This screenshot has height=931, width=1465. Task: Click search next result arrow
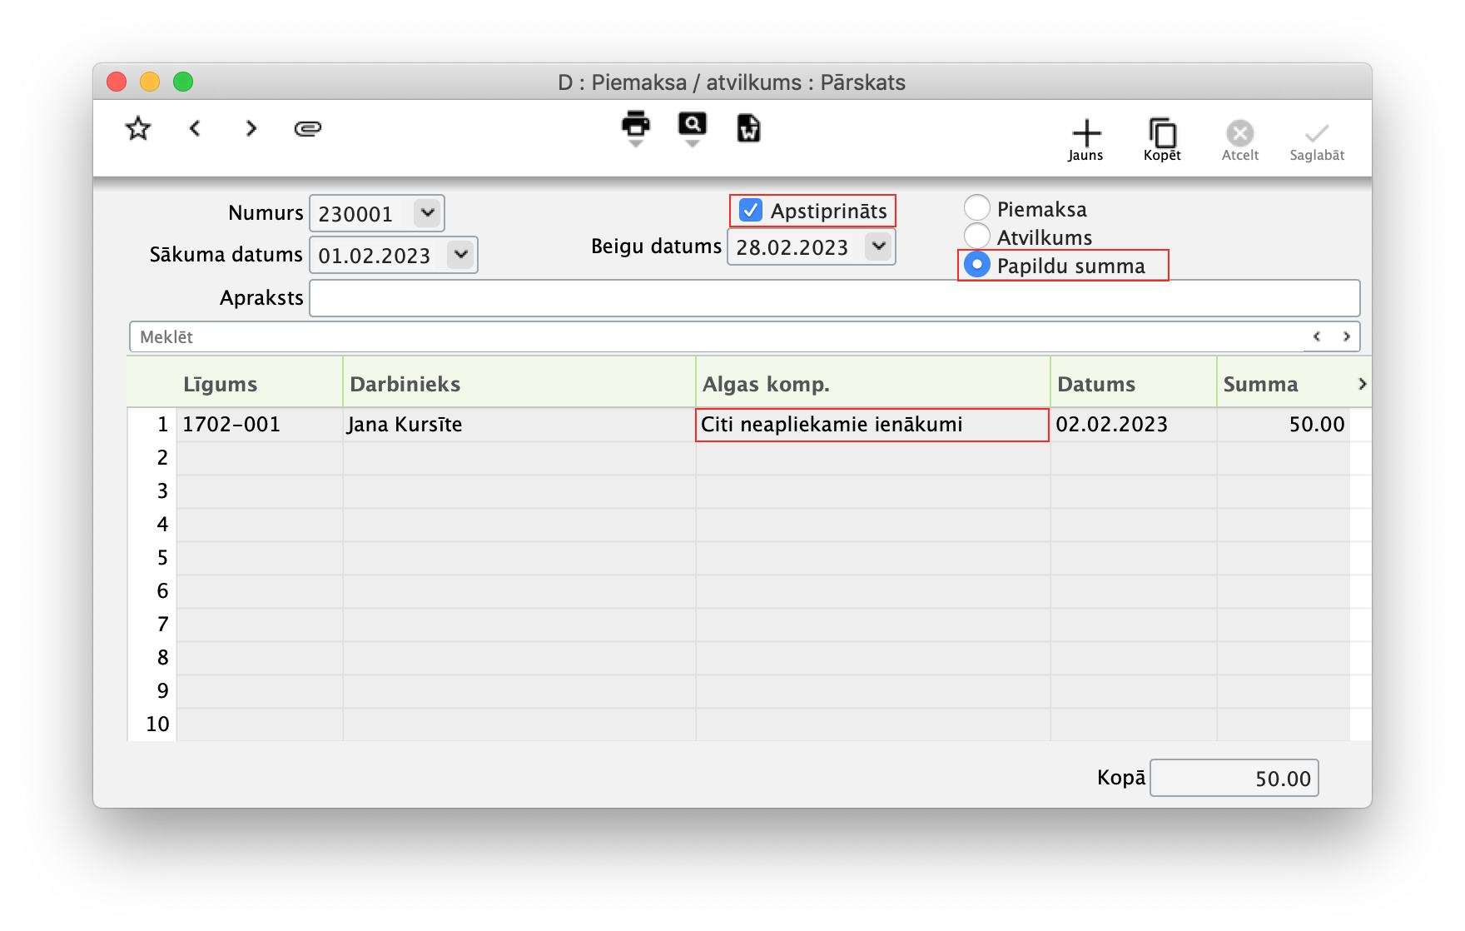[x=1346, y=336]
